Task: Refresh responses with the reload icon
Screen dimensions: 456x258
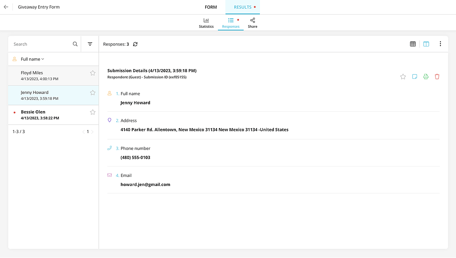Action: point(135,44)
